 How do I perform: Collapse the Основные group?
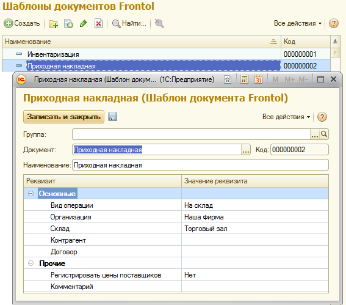pos(31,194)
